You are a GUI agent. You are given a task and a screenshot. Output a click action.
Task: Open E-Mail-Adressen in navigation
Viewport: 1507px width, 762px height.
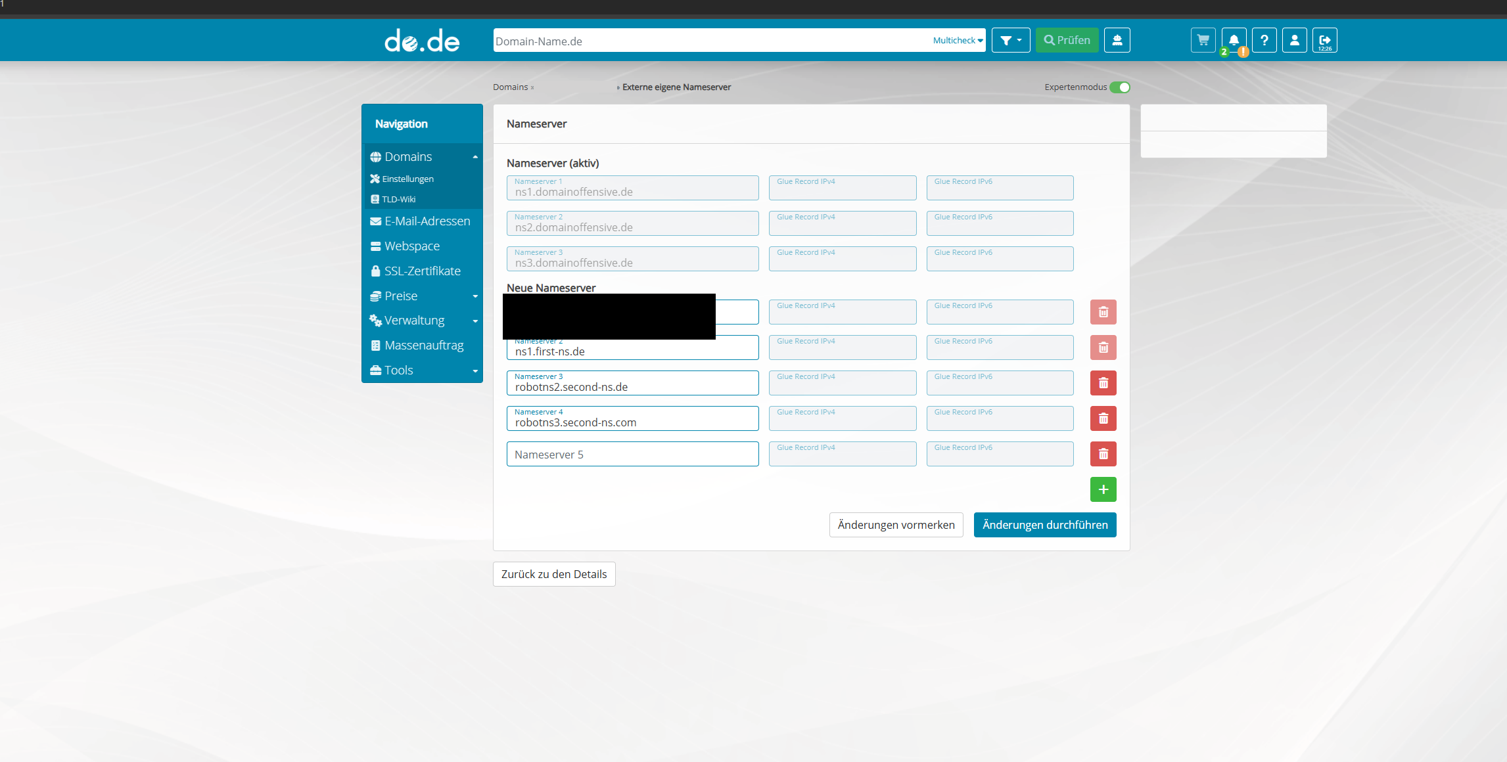(x=421, y=221)
